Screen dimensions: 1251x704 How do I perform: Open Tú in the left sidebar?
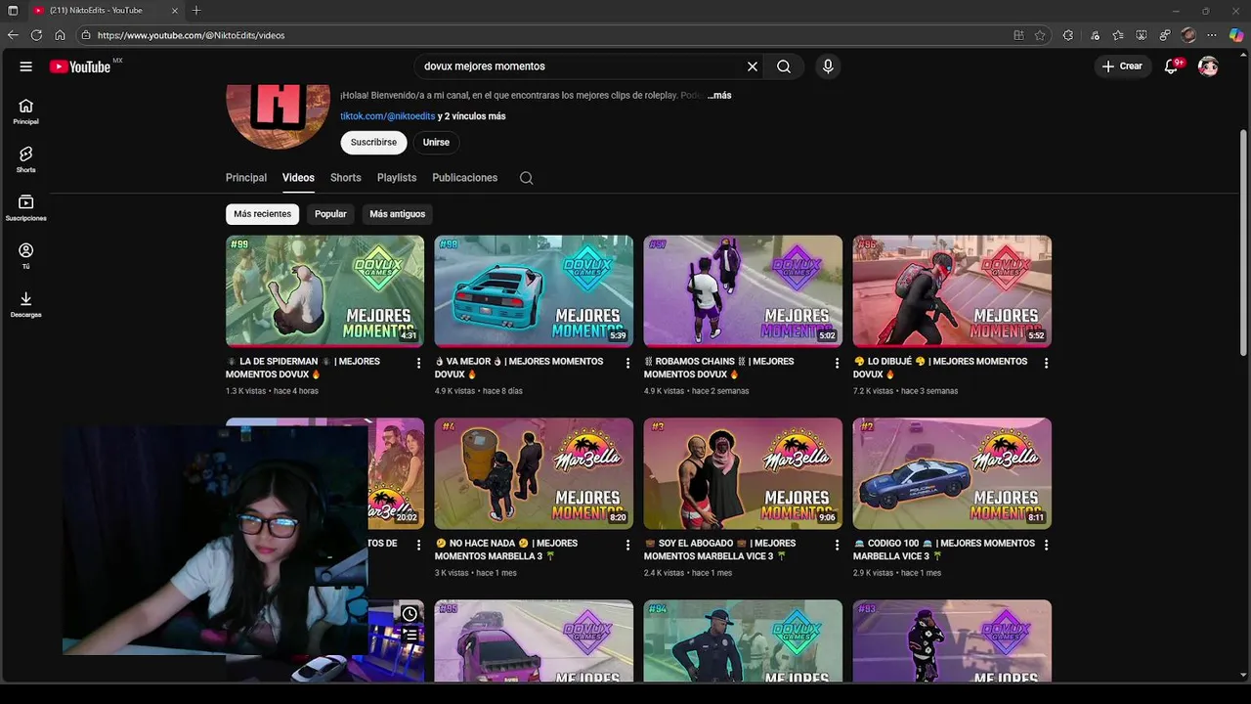26,256
